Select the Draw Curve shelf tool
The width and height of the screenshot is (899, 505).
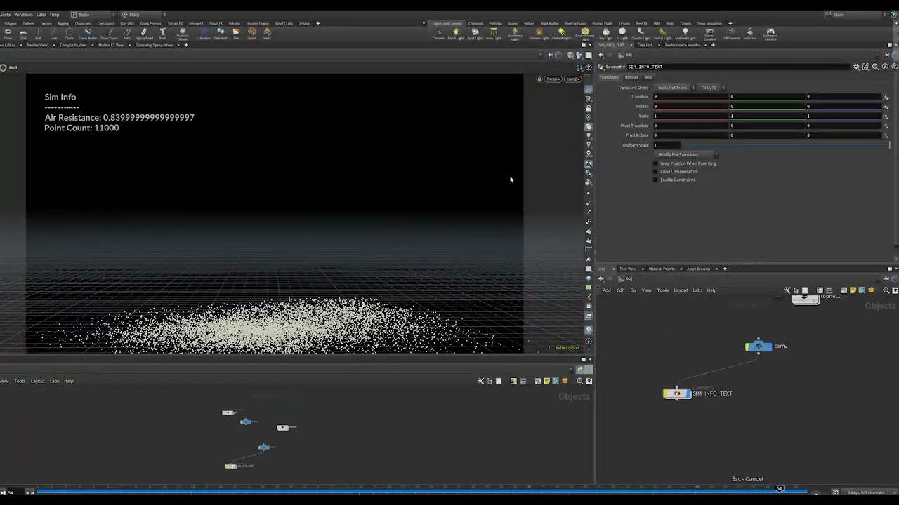pyautogui.click(x=109, y=32)
